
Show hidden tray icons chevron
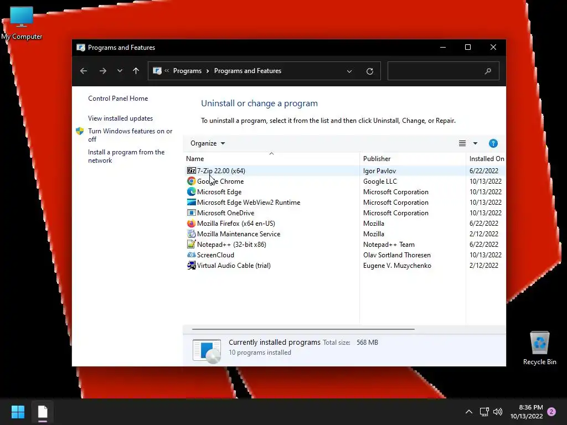468,412
